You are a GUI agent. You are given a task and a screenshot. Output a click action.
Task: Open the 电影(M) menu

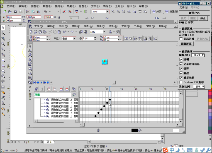click(76, 26)
